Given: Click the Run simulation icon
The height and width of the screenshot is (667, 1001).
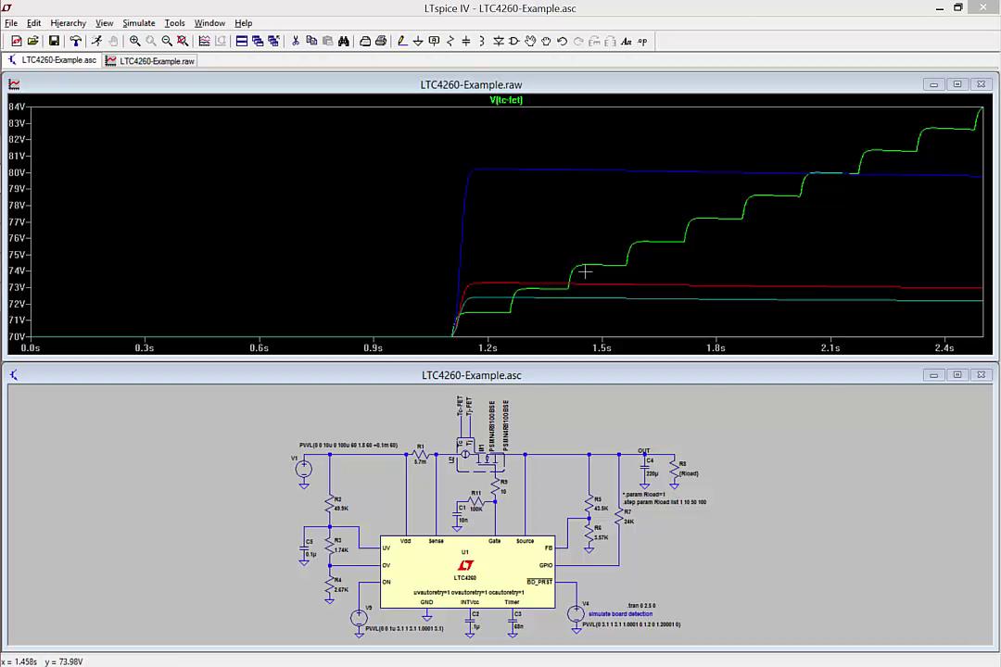Looking at the screenshot, I should (96, 41).
